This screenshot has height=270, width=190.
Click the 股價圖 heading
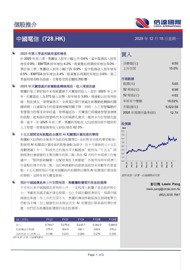pos(126,124)
